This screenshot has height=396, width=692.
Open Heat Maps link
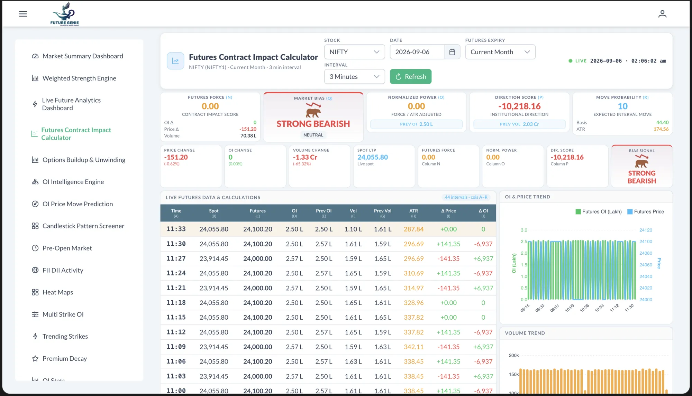point(57,292)
